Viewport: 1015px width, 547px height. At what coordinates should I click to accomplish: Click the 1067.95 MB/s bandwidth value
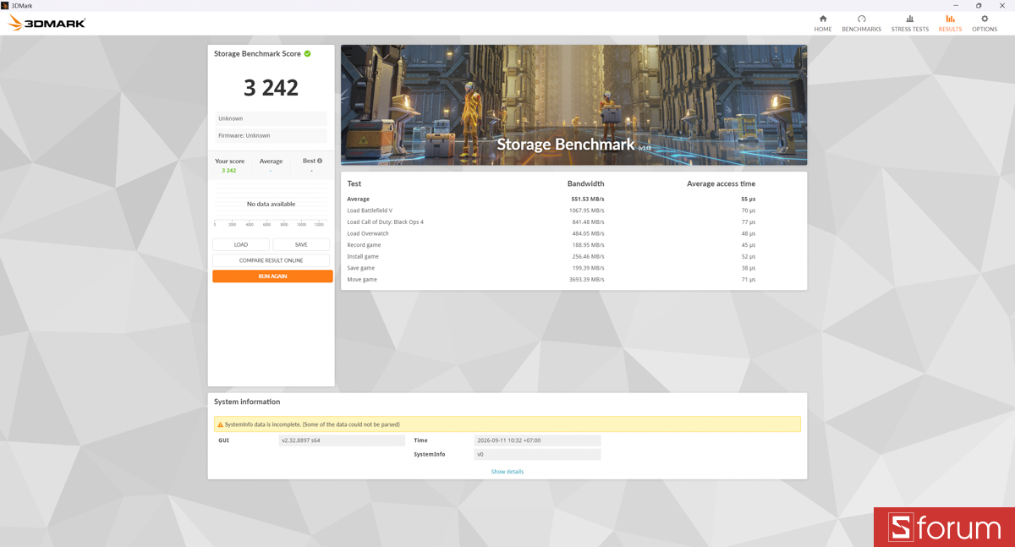pos(586,211)
